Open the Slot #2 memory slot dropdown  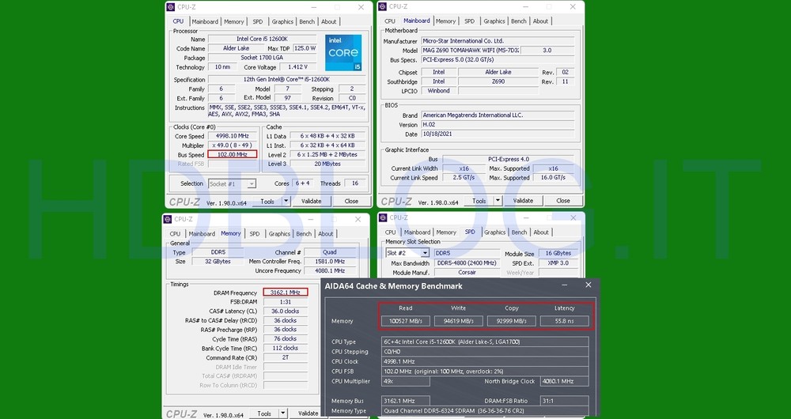(x=407, y=253)
